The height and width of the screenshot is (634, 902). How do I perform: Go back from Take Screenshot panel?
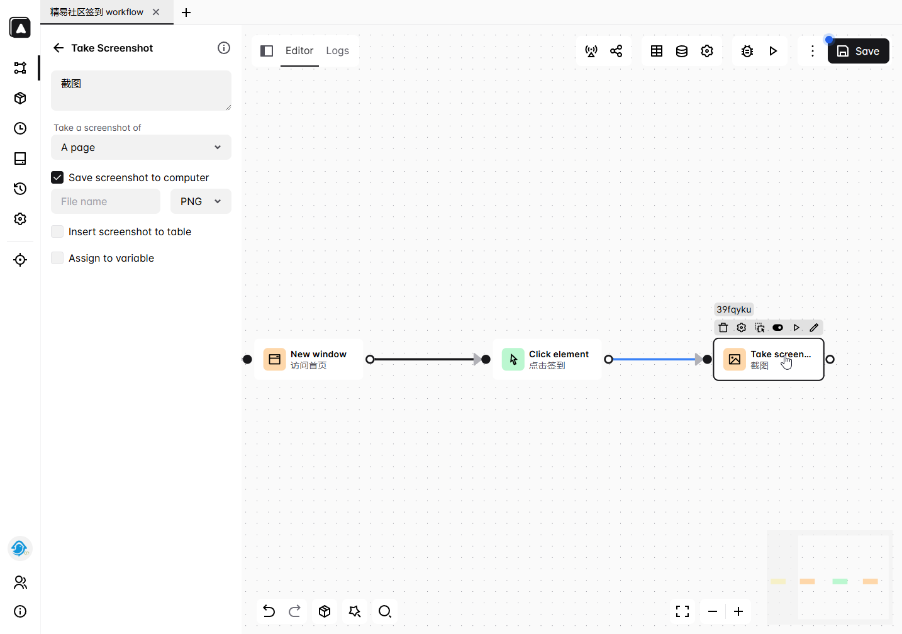click(58, 48)
